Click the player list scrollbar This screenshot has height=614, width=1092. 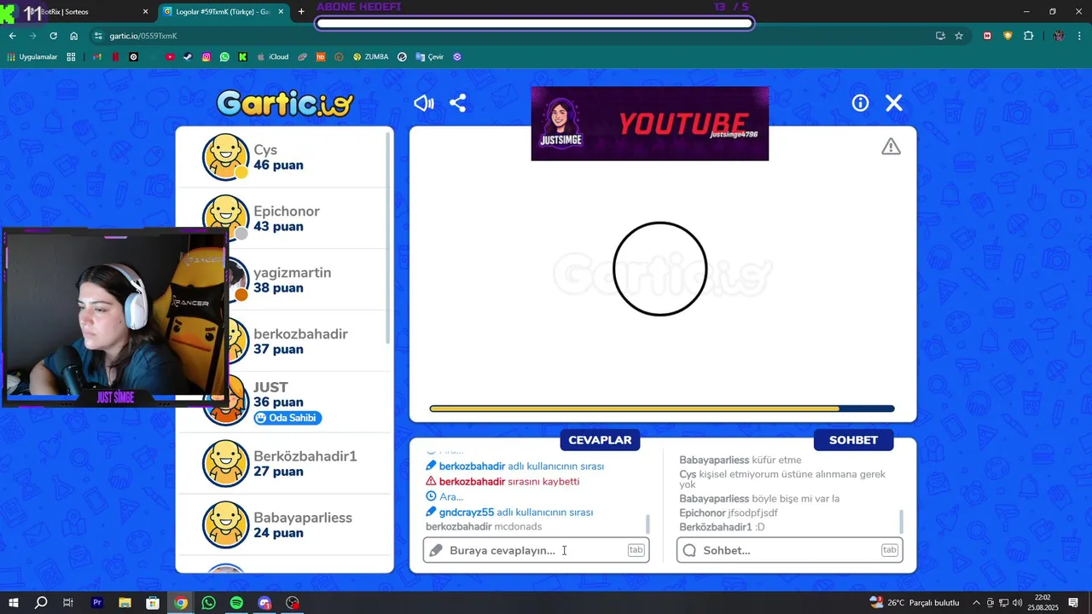click(389, 239)
